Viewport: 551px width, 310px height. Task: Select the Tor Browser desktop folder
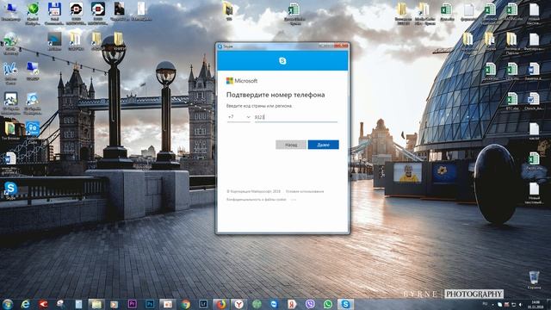tap(10, 131)
